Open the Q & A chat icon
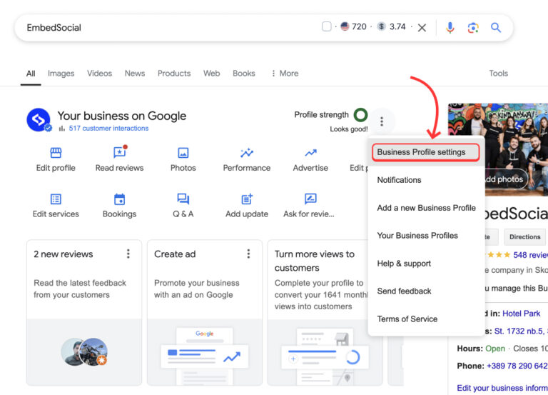The height and width of the screenshot is (395, 548). (183, 199)
